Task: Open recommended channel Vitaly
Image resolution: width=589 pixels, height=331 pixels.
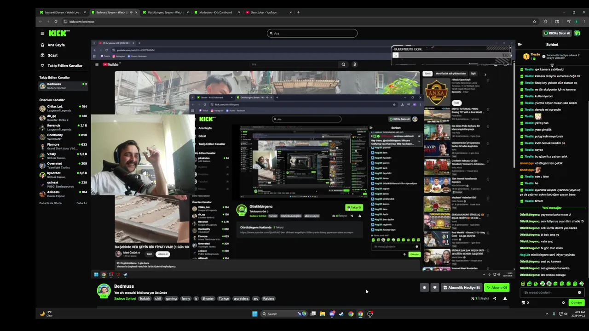Action: click(63, 156)
